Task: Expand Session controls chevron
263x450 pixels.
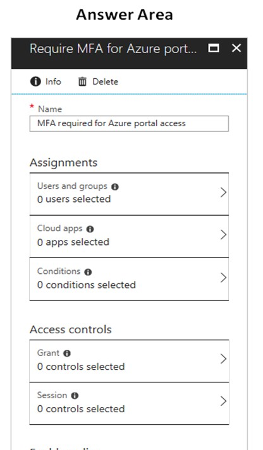Action: (223, 401)
